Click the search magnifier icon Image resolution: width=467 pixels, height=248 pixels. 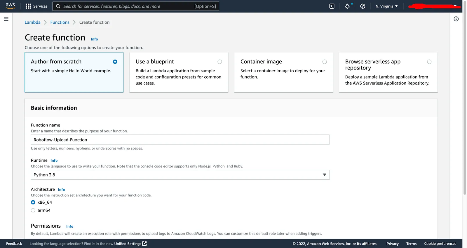(58, 6)
